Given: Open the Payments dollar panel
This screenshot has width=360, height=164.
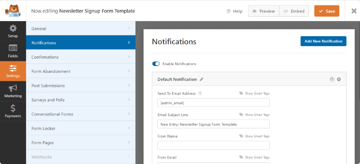Looking at the screenshot, I should 13,111.
